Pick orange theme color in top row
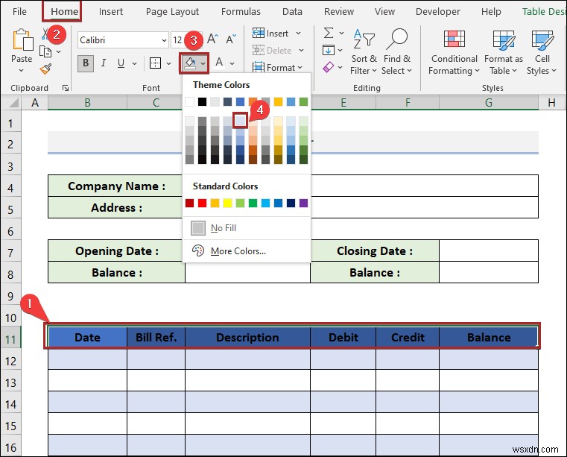This screenshot has width=567, height=457. 253,101
